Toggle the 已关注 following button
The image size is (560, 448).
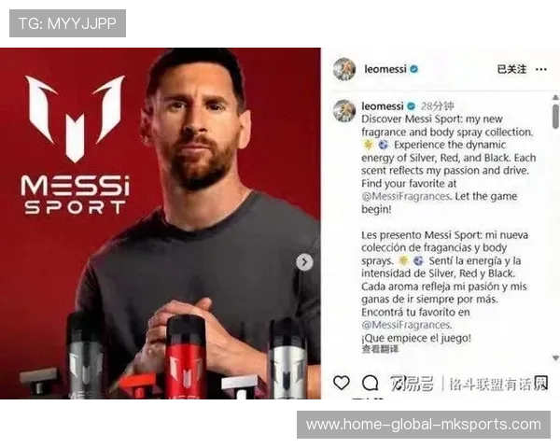coord(511,69)
